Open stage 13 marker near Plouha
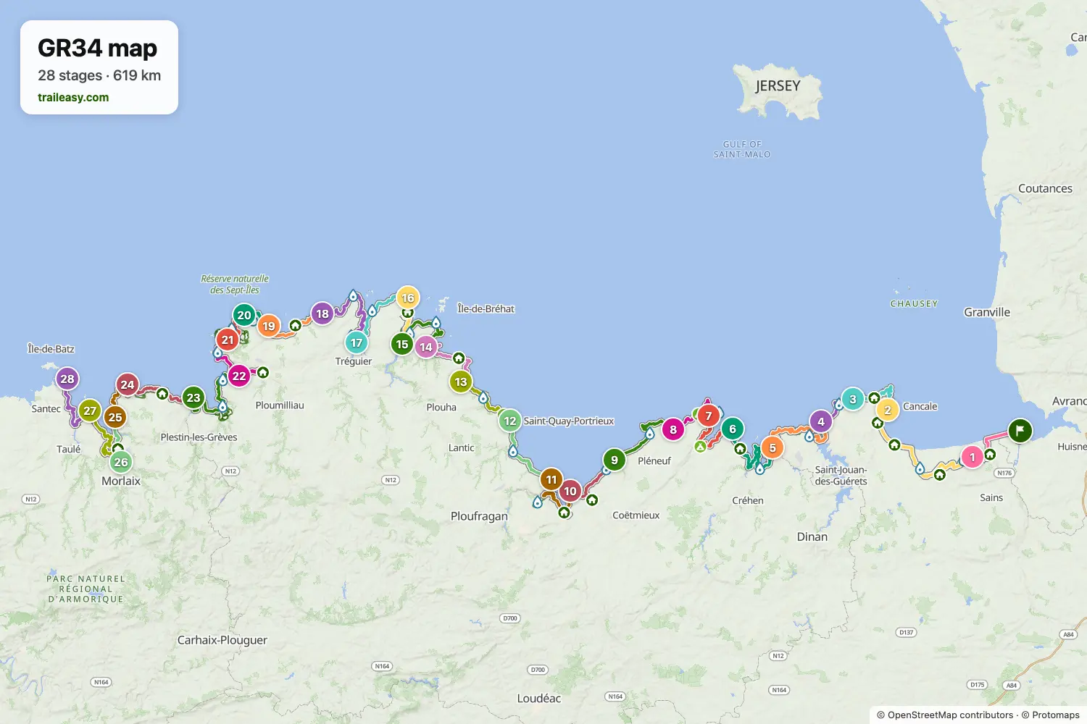The width and height of the screenshot is (1087, 724). (x=461, y=382)
